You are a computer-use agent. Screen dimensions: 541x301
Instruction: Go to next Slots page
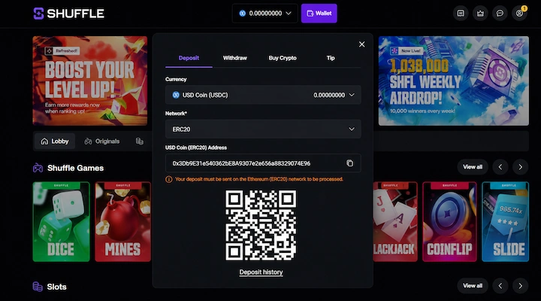520,286
